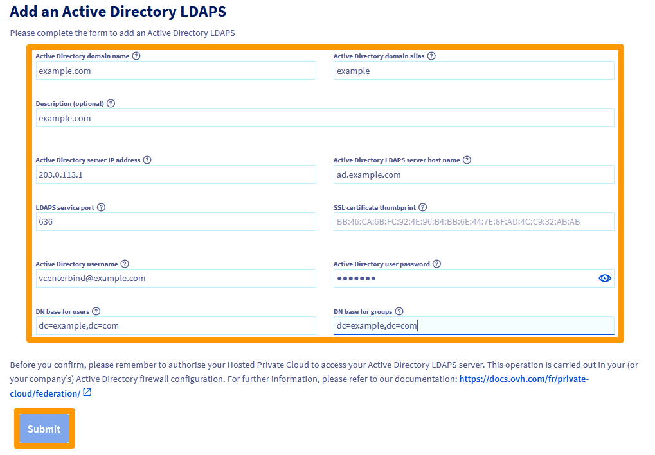Click the DN base for groups field
Viewport: 655px width, 455px height.
pos(474,325)
